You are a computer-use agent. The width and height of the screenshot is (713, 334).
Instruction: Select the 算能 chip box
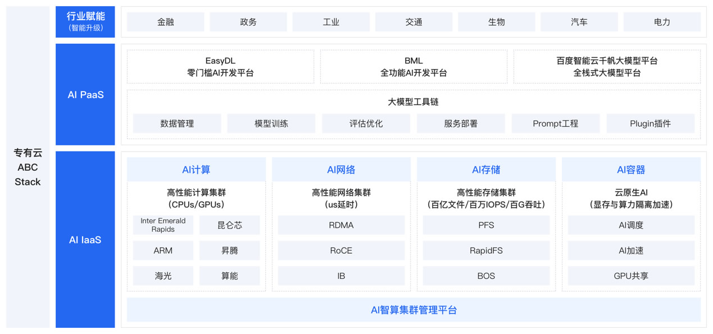[230, 276]
